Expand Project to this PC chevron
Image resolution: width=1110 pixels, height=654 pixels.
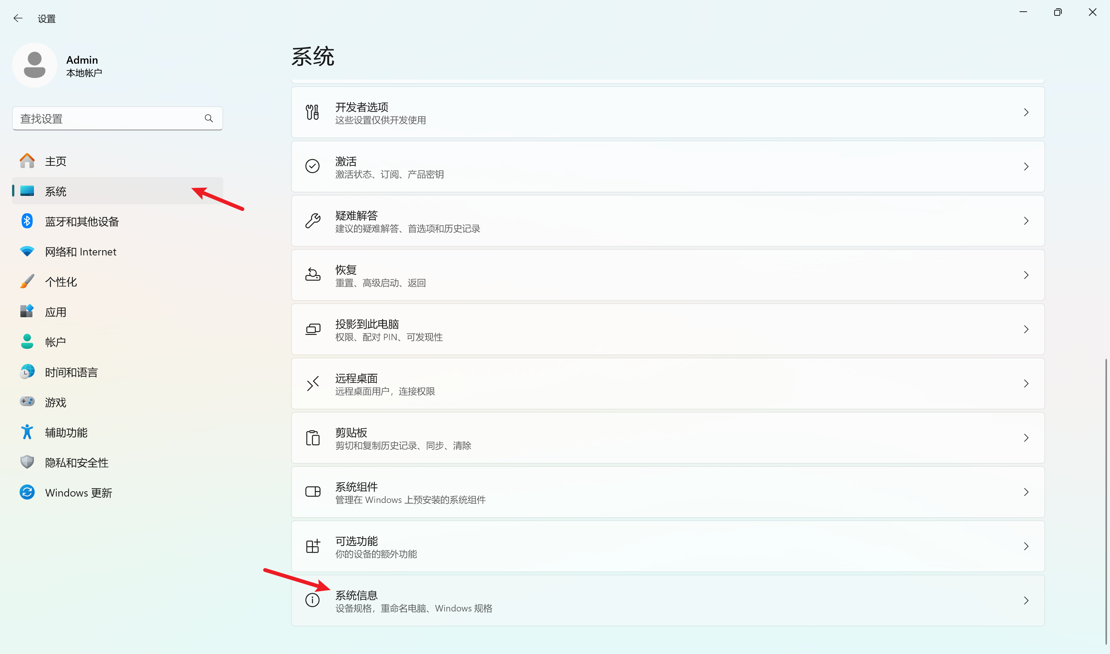tap(1026, 329)
